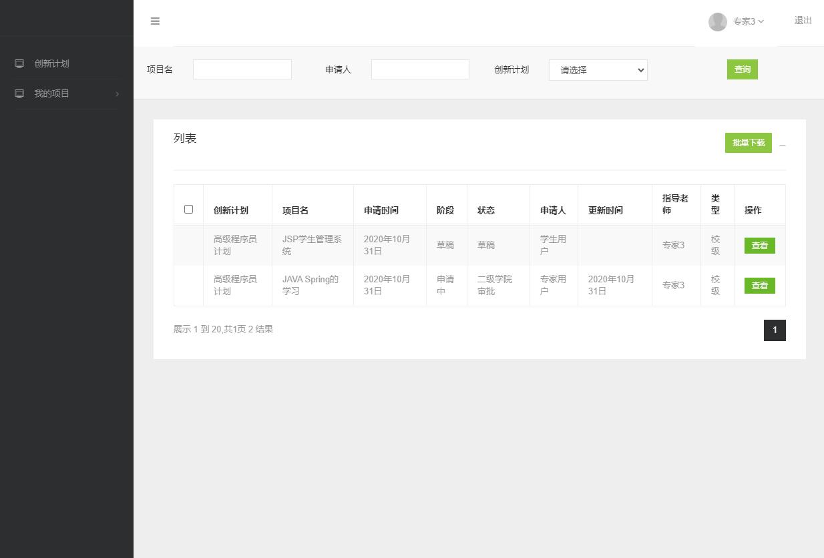The image size is (824, 558).
Task: Toggle the select-all checkbox in the table header
Action: click(x=188, y=209)
